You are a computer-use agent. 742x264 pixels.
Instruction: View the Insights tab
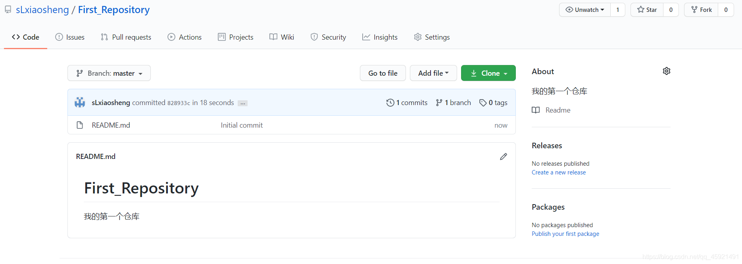[380, 37]
